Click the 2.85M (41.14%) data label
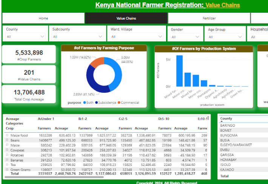268x184 pixels. tap(84, 94)
